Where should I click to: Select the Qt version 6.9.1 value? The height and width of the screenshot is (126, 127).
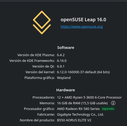tap(61, 66)
